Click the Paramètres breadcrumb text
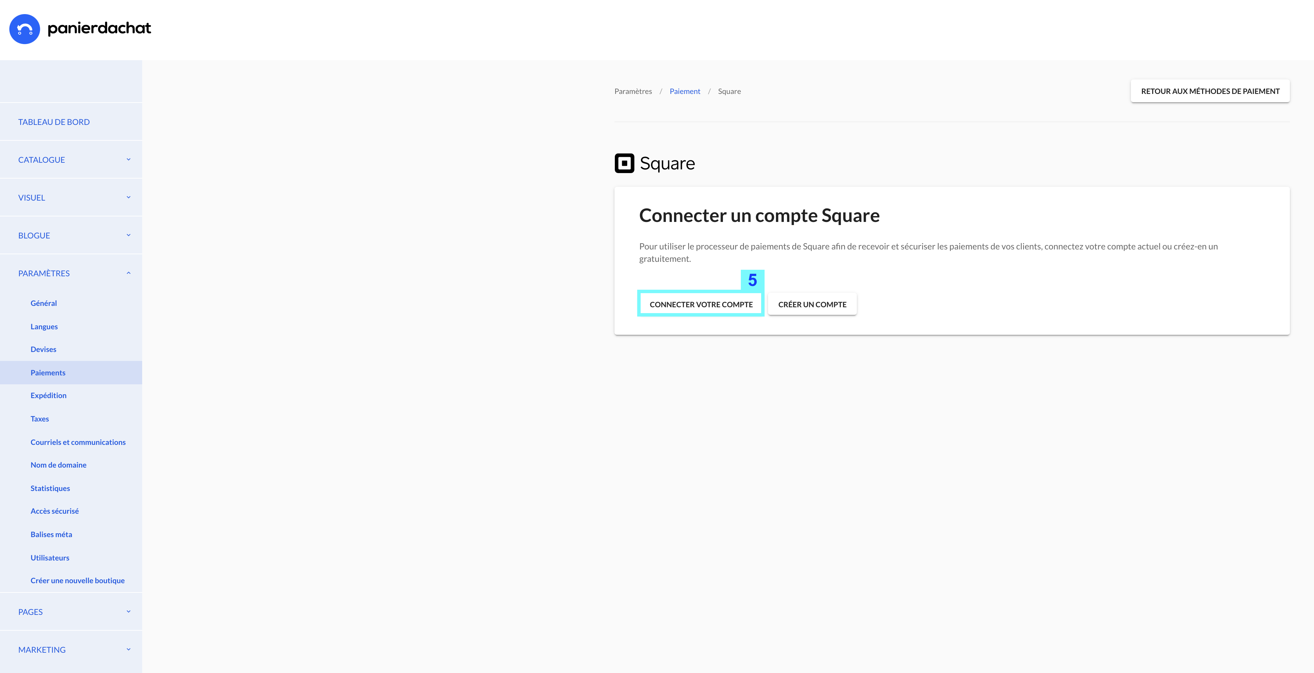Screen dimensions: 1314x673 (633, 91)
